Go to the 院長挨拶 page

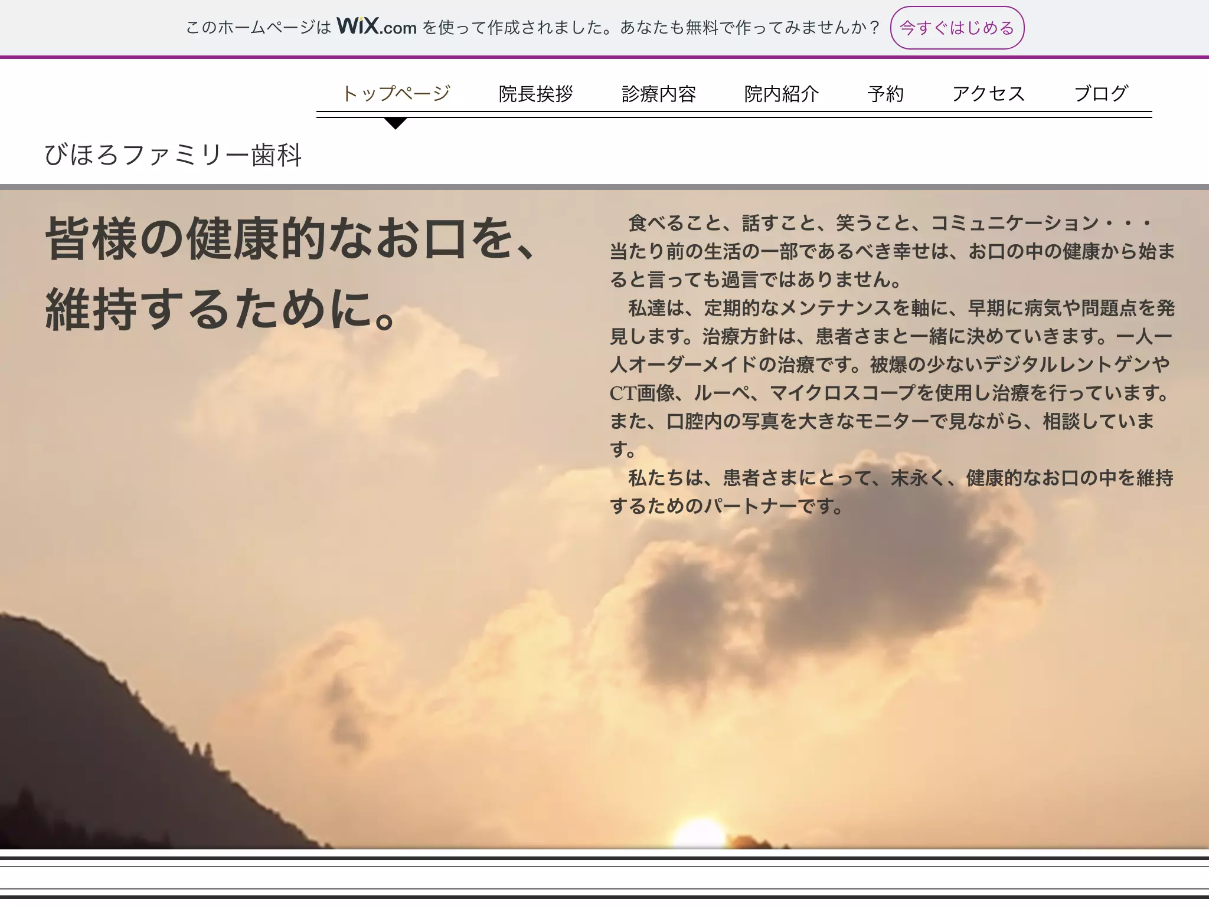tap(536, 93)
